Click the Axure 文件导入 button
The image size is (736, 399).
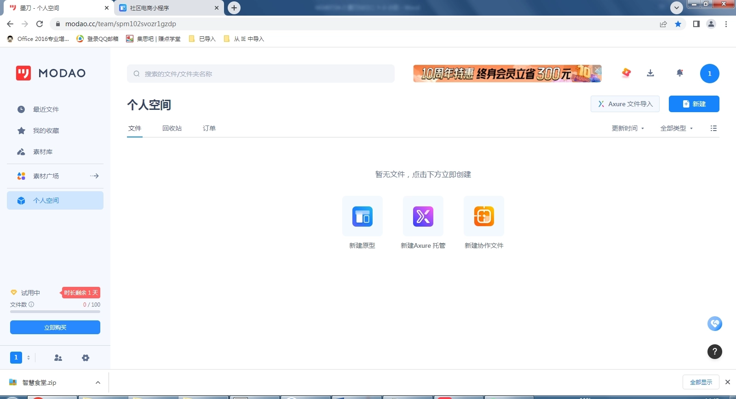625,104
